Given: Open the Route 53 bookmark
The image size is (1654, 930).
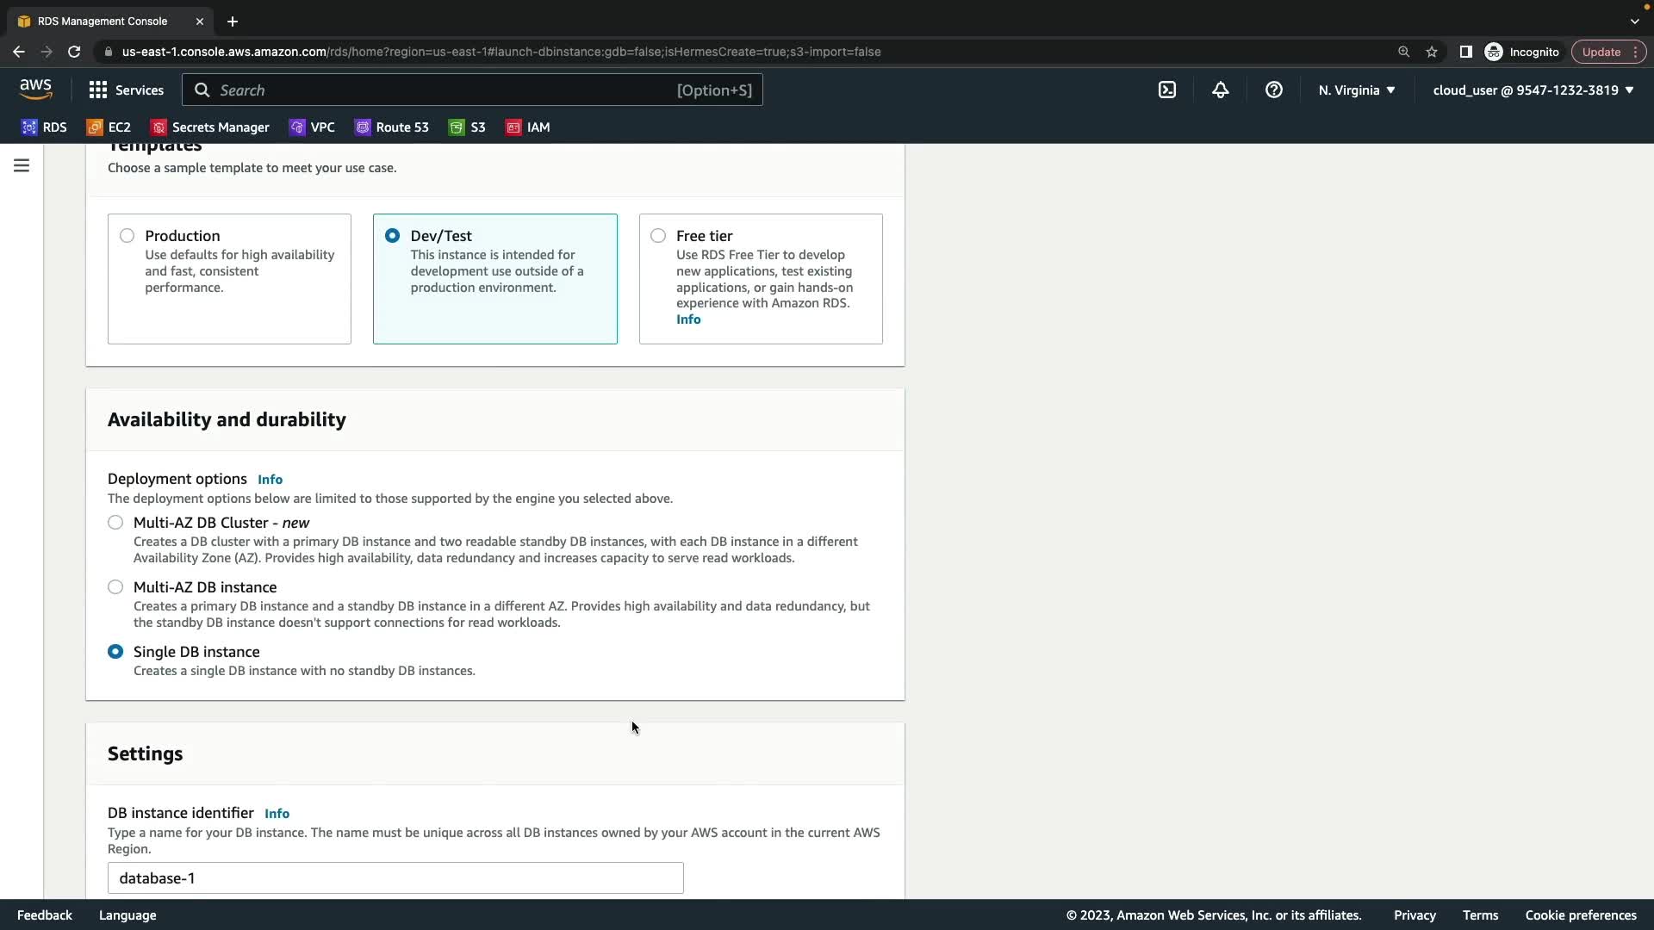Looking at the screenshot, I should tap(392, 127).
